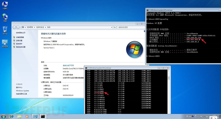Launch Internet Explorer from taskbar
The image size is (221, 119).
click(x=12, y=116)
